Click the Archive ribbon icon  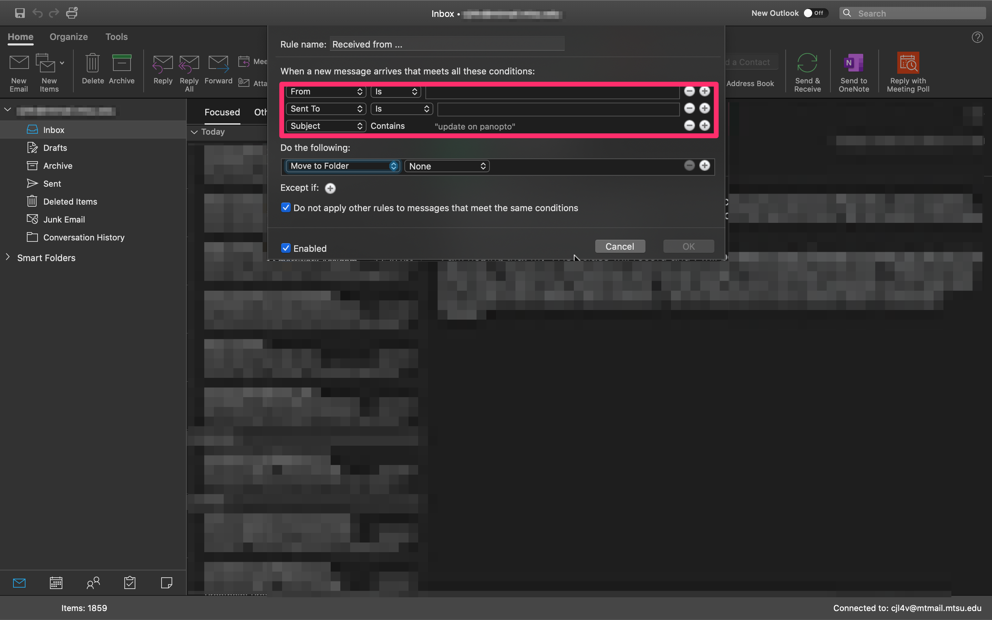point(122,64)
